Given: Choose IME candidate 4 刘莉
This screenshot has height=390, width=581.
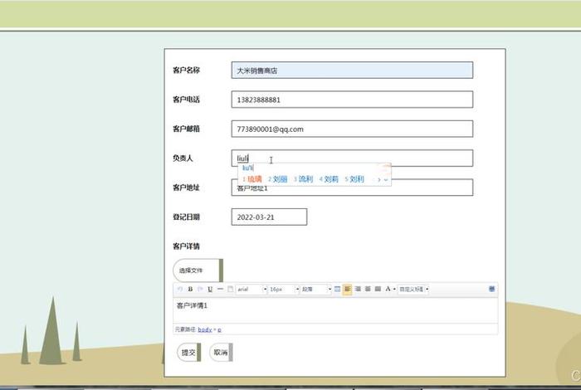Looking at the screenshot, I should click(x=329, y=179).
